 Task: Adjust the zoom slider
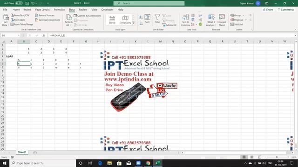coord(277,157)
